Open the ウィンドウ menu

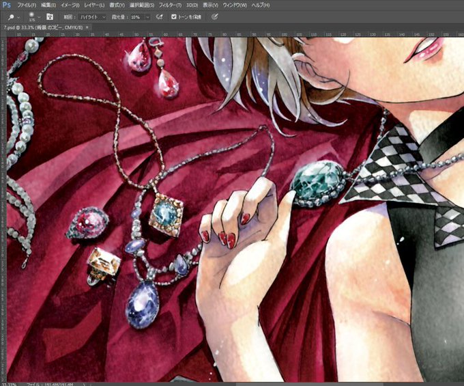coord(235,5)
